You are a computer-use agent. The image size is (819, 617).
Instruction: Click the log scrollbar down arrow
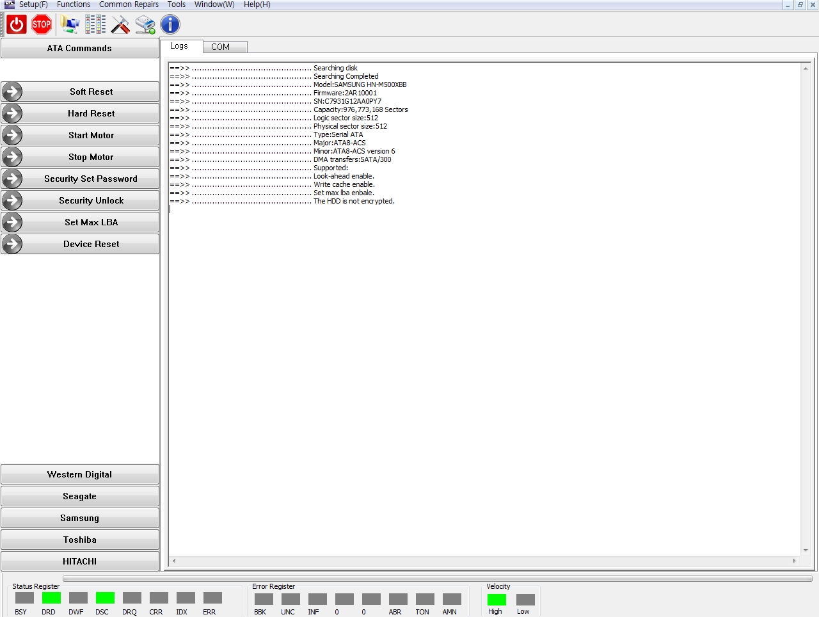pyautogui.click(x=806, y=550)
